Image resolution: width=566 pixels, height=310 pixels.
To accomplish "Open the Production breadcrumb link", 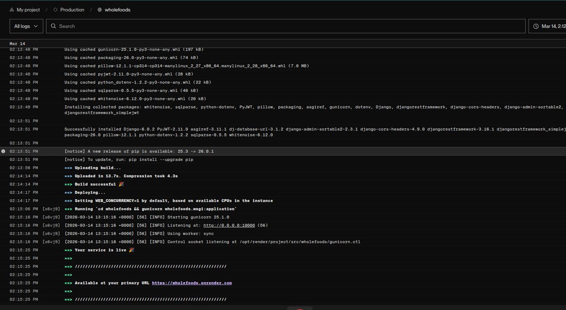I will pos(72,9).
